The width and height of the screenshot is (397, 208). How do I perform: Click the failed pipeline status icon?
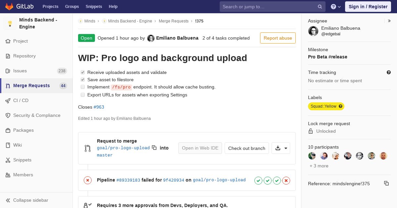(x=88, y=180)
